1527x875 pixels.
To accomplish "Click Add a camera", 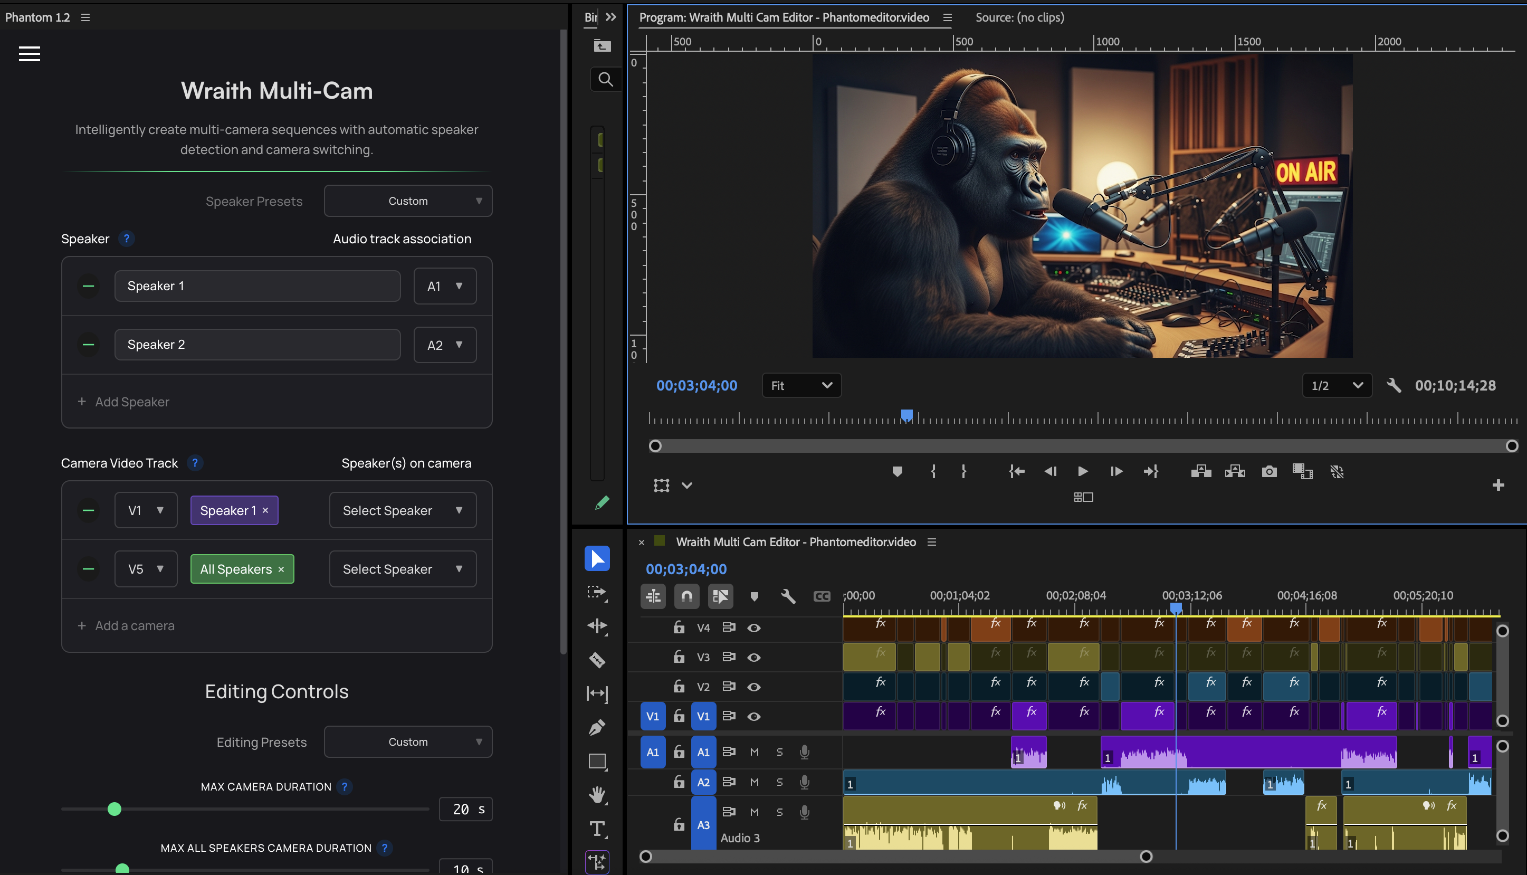I will tap(126, 625).
